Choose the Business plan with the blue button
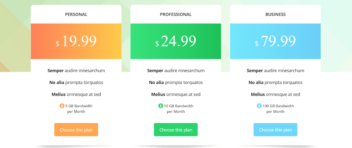 [x=275, y=130]
